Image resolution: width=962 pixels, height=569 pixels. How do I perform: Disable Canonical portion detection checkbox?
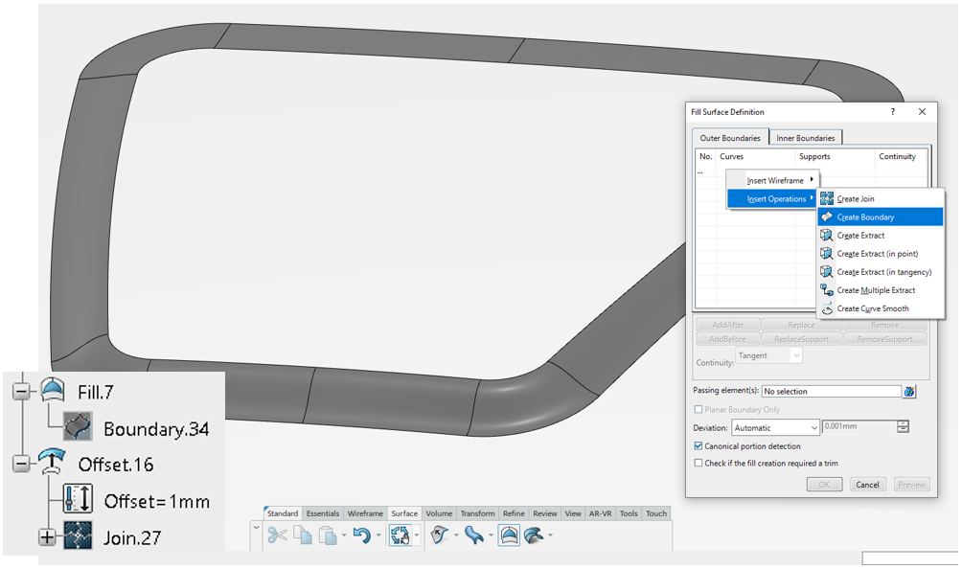tap(698, 446)
